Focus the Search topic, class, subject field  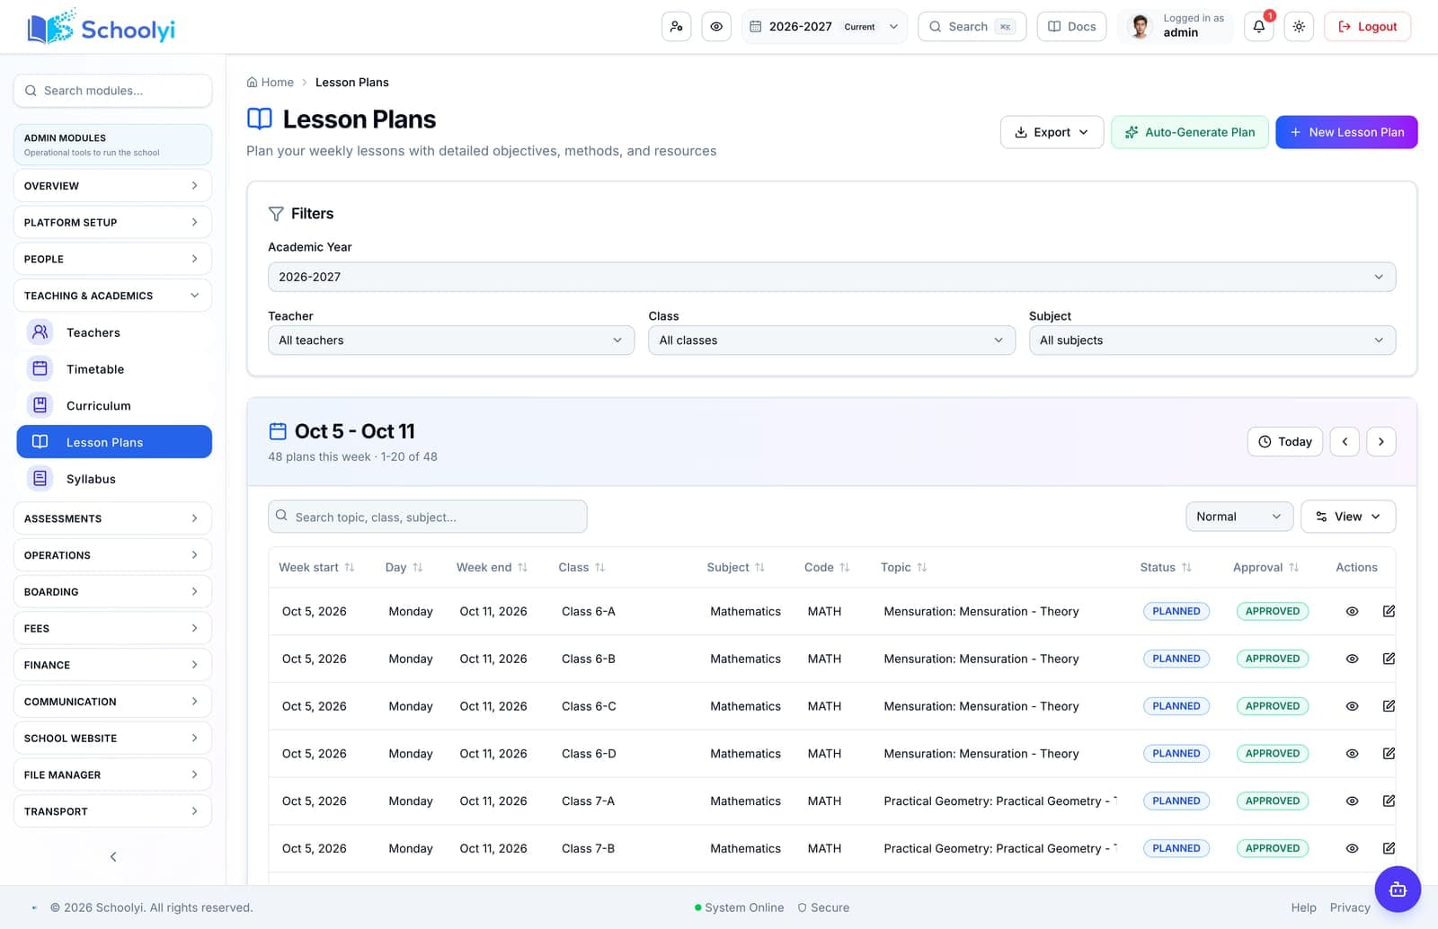point(428,517)
